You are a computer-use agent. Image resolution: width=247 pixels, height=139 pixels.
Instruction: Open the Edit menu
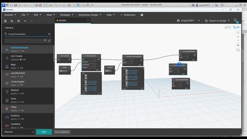pos(37,15)
